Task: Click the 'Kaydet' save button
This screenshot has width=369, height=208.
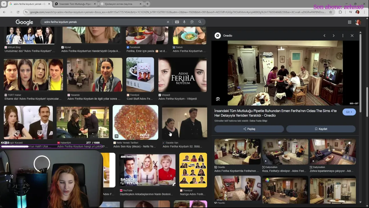Action: (x=321, y=129)
